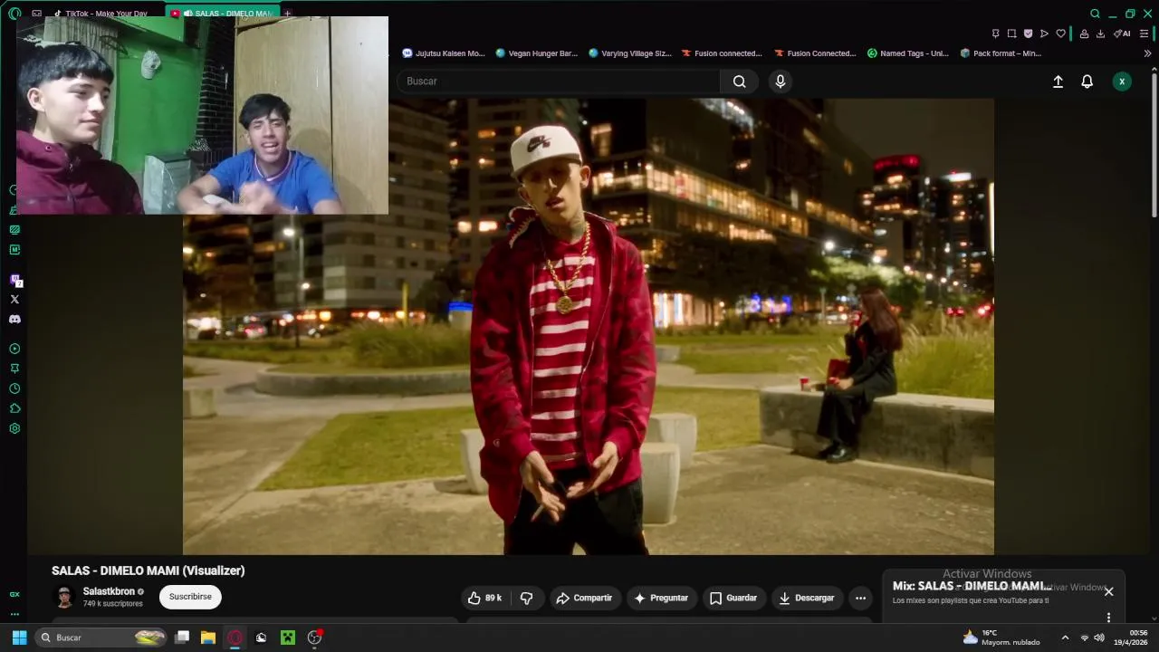Image resolution: width=1159 pixels, height=652 pixels.
Task: Open the sidebar settings gear icon
Action: [14, 428]
